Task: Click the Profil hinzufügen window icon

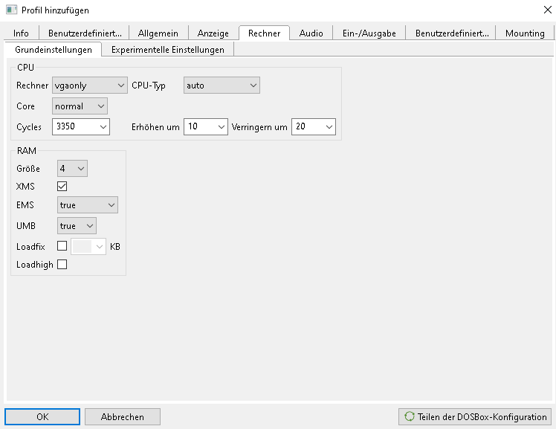Action: (11, 10)
